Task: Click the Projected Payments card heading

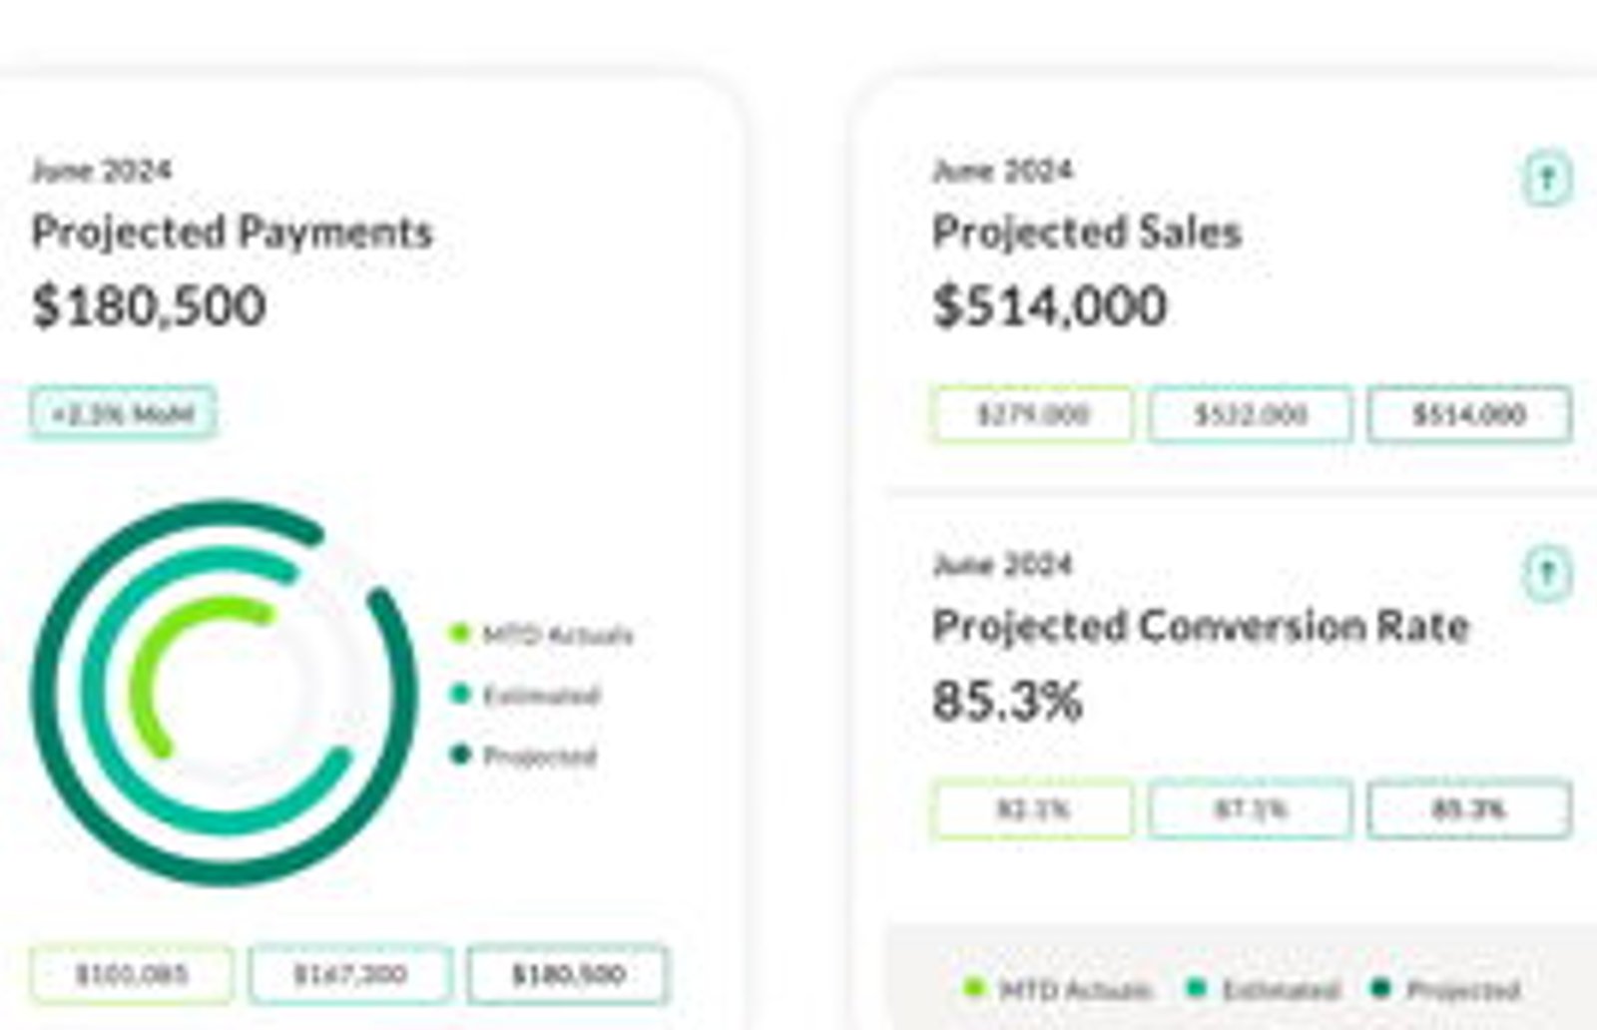Action: tap(233, 233)
